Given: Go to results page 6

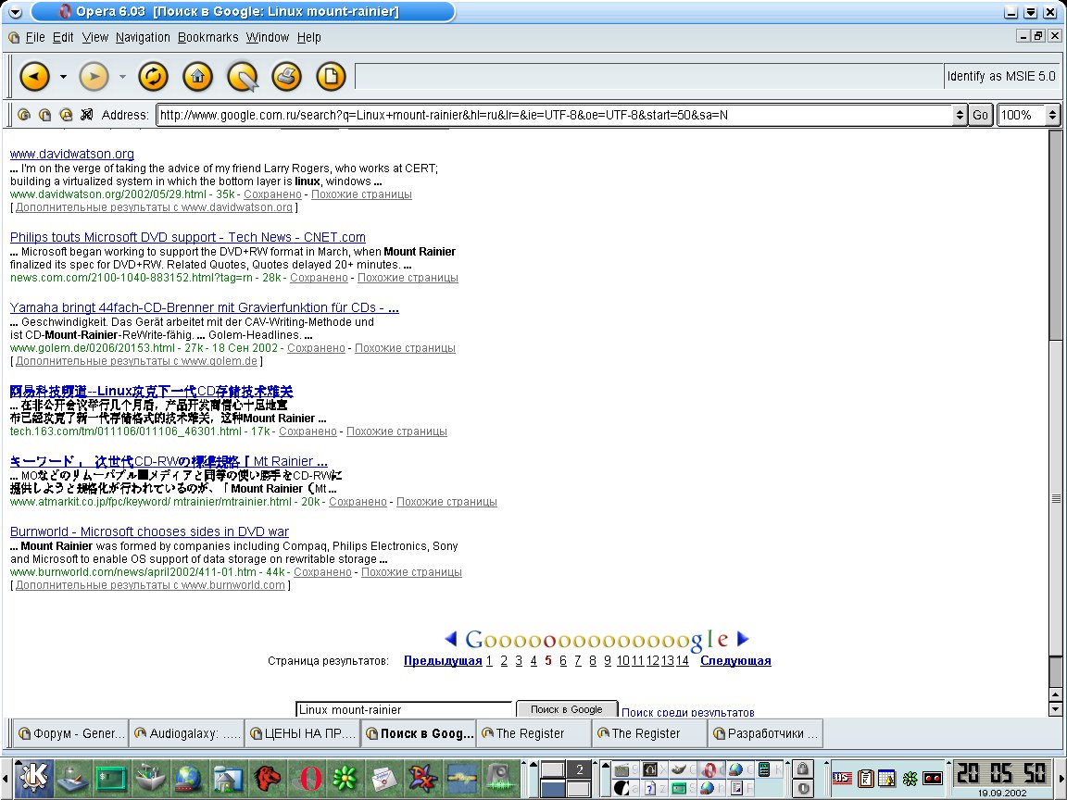Looking at the screenshot, I should (x=563, y=660).
